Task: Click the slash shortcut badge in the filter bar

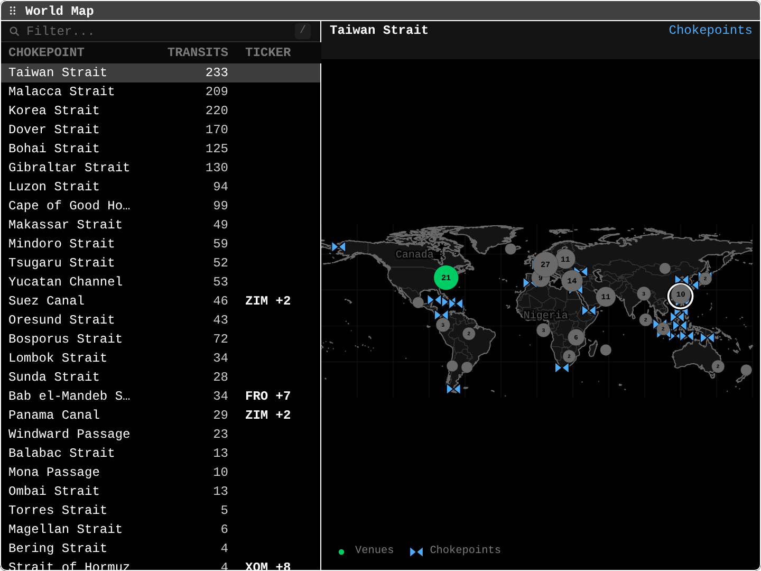Action: click(x=303, y=31)
